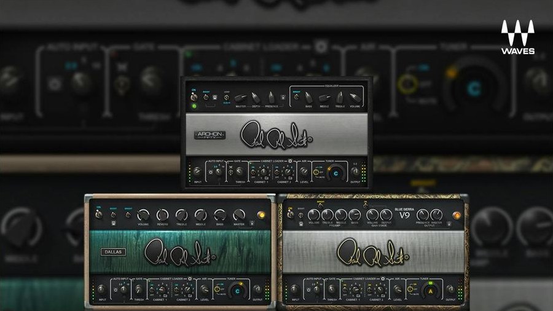
Task: Click the Archon PRESENCE knob
Action: click(x=271, y=98)
